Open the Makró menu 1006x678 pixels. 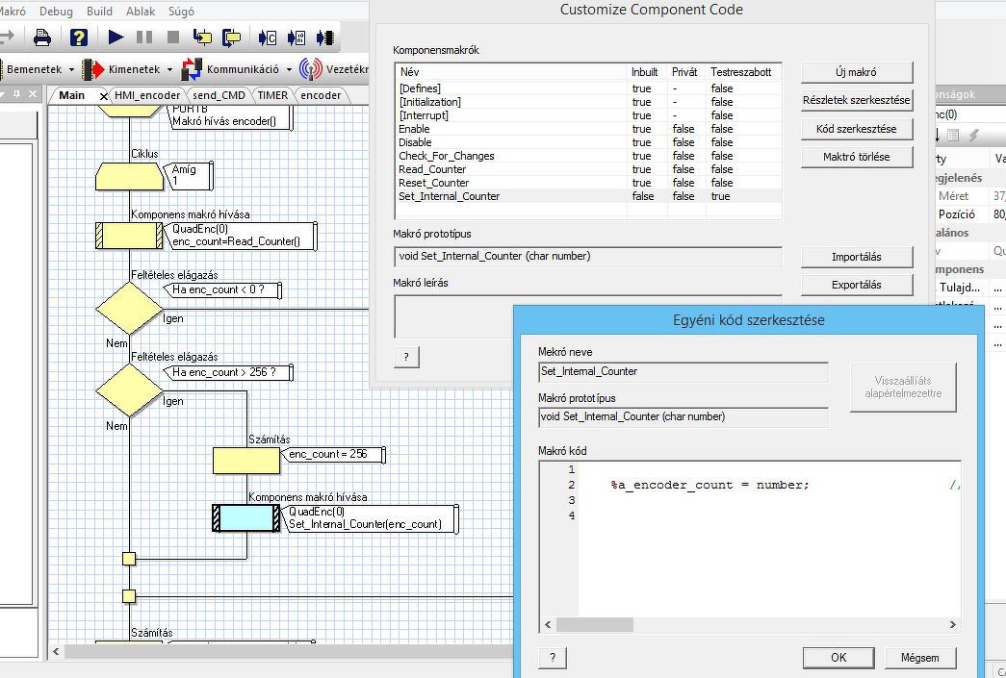(x=13, y=12)
